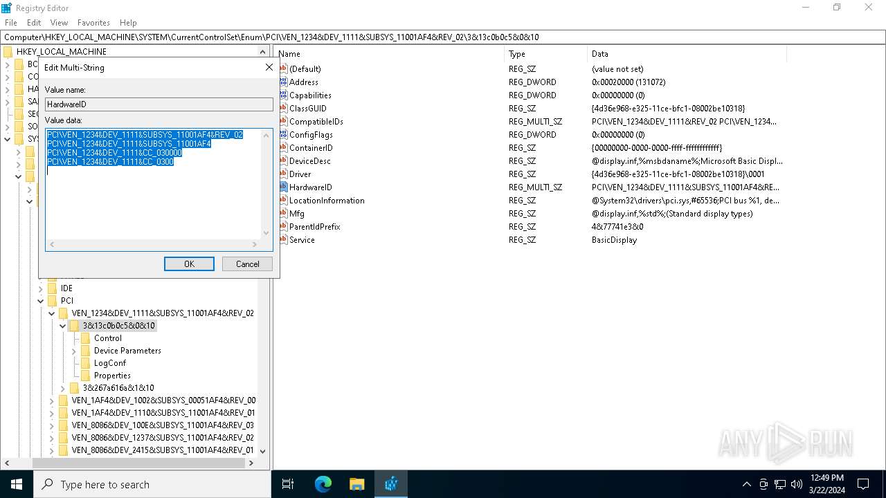Click the HardwareID value icon

click(x=283, y=187)
